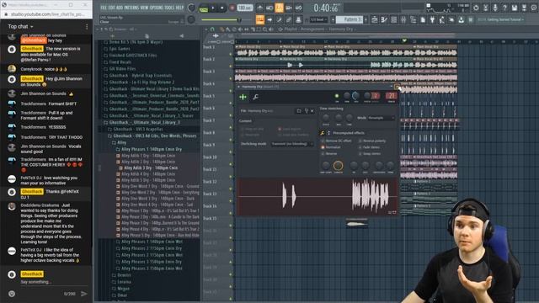Expand Alley Phrases 1 140bpm Cmin Wet folder
Screen dimensions: 539x303
pos(152,242)
